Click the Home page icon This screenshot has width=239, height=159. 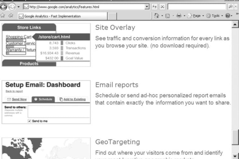pos(156,16)
